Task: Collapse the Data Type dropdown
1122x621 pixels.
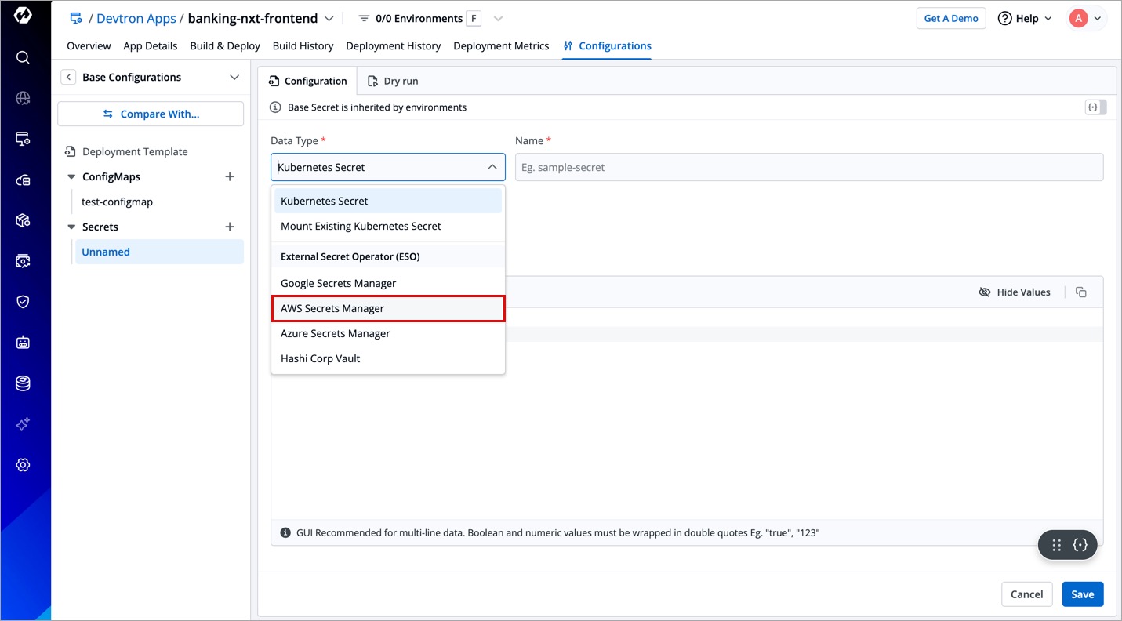Action: coord(492,167)
